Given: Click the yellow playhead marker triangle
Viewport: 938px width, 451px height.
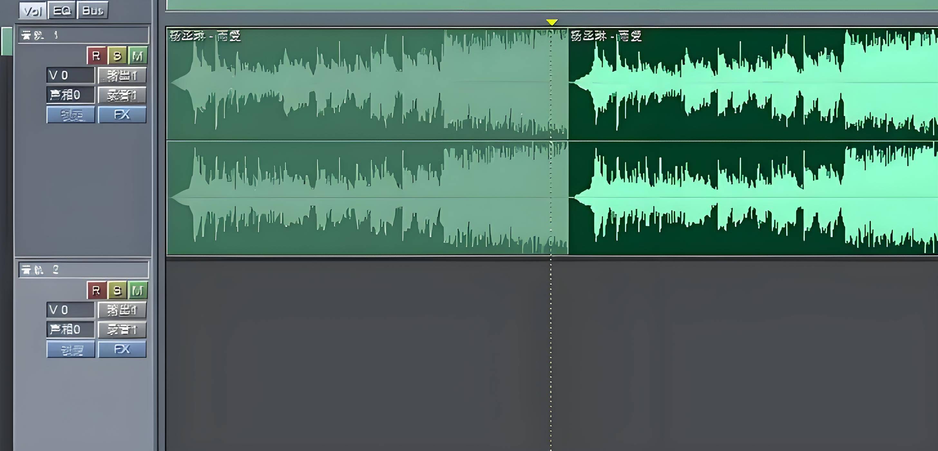Looking at the screenshot, I should 552,22.
